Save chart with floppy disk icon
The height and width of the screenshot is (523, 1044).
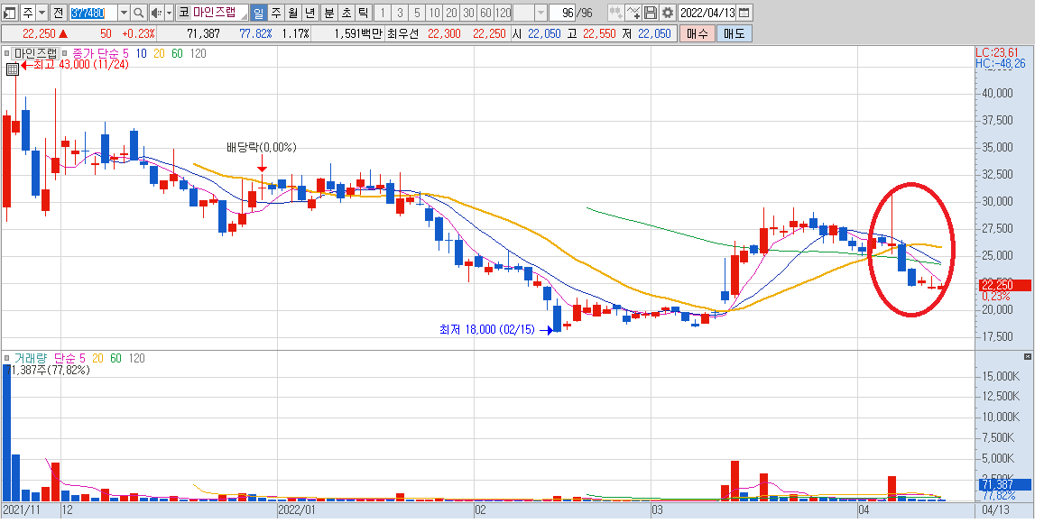pos(651,12)
